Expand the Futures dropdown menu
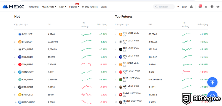Viewport: 222px width, 106px height. click(x=74, y=7)
